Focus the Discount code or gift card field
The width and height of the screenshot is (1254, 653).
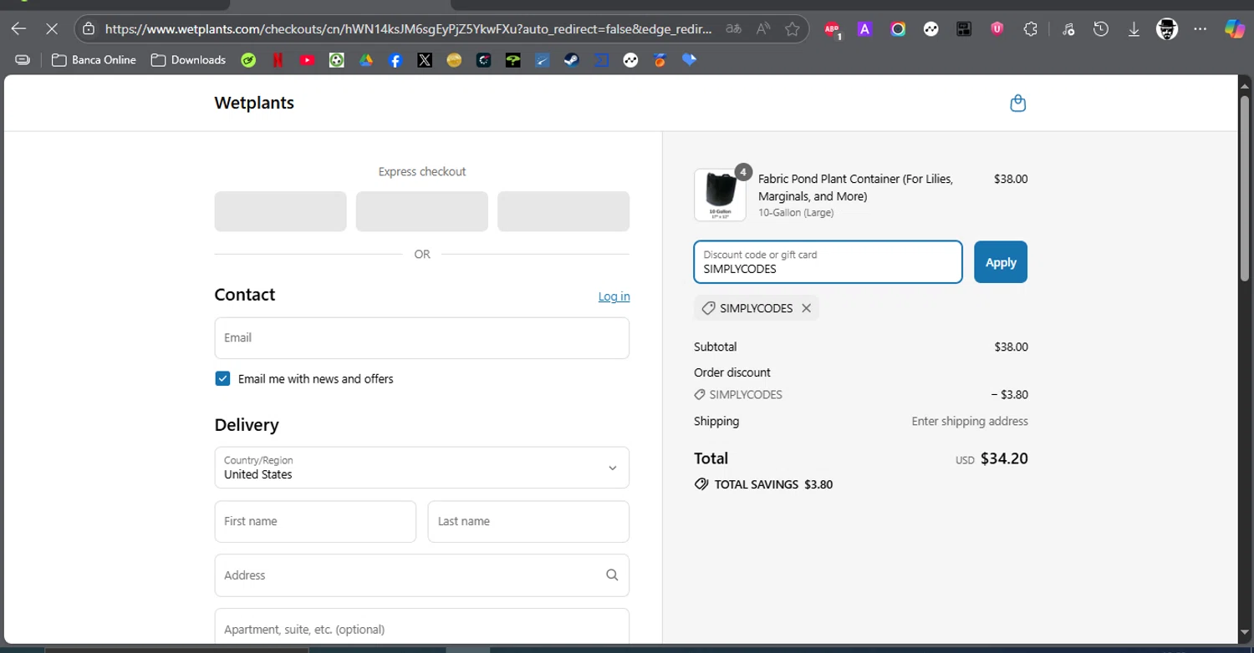pyautogui.click(x=828, y=262)
